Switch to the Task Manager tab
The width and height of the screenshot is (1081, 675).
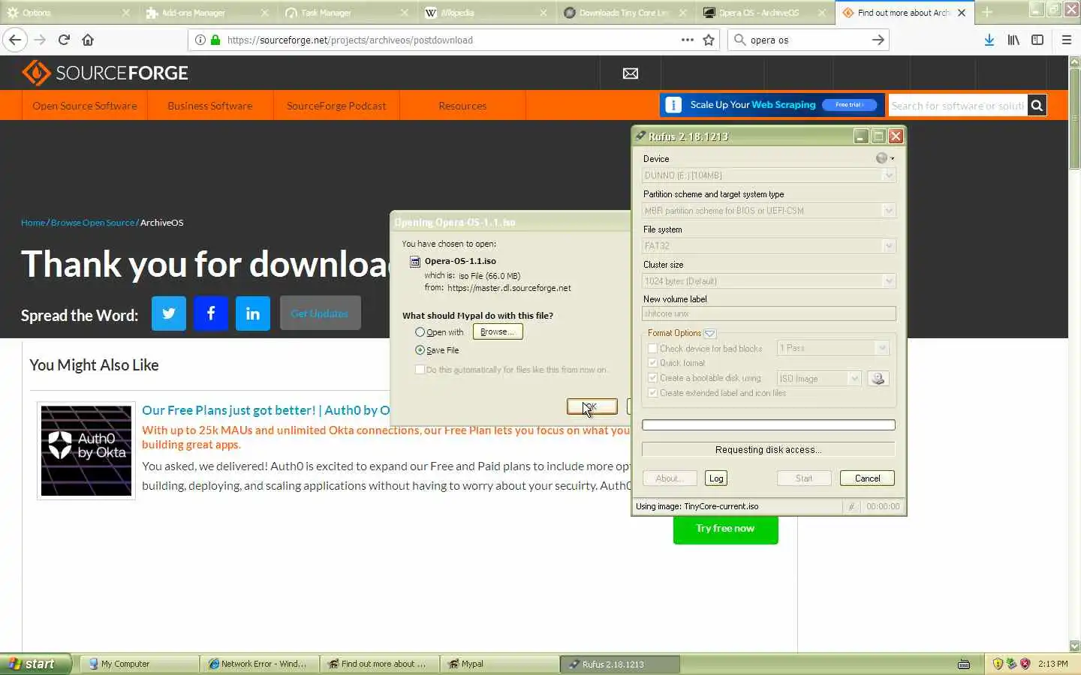click(346, 12)
